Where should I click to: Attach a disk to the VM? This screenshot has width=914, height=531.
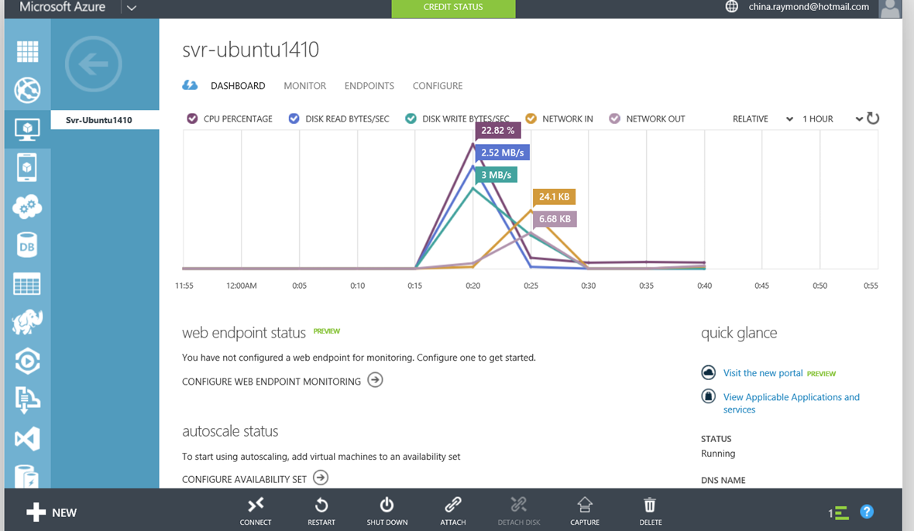pyautogui.click(x=453, y=511)
